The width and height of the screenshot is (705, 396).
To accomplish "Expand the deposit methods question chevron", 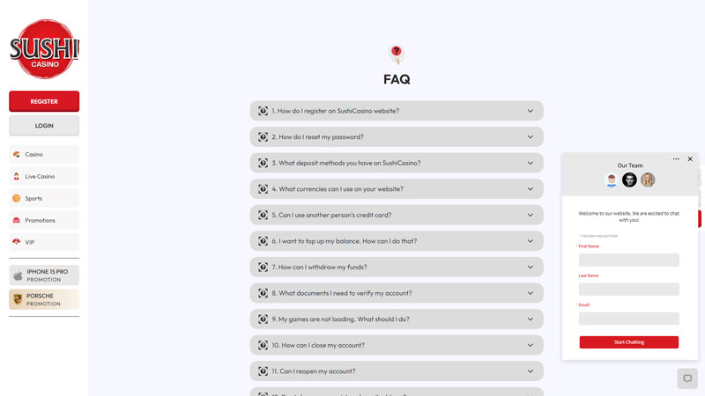I will tap(531, 163).
